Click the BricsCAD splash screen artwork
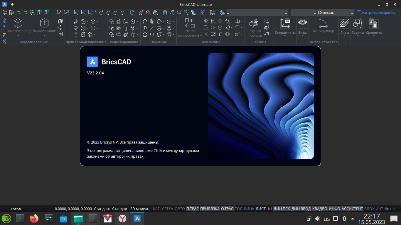Viewport: 401px width, 225px height. pos(261,106)
